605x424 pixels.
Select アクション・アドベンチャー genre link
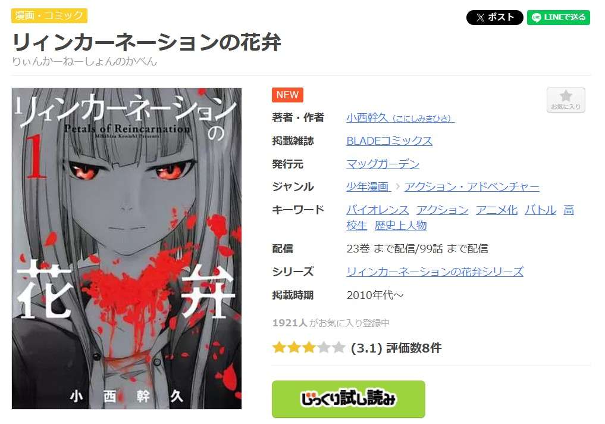(x=472, y=187)
